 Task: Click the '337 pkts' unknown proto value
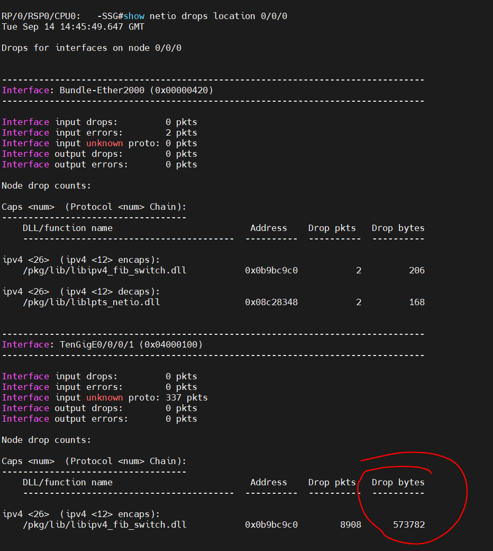point(187,398)
